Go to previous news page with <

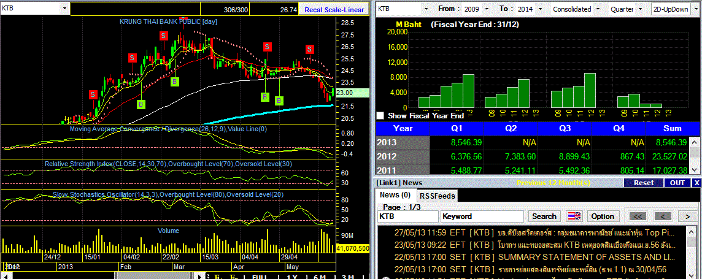pos(662,216)
